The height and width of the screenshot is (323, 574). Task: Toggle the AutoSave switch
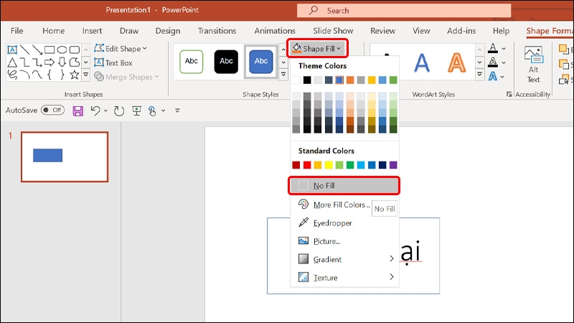coord(52,111)
